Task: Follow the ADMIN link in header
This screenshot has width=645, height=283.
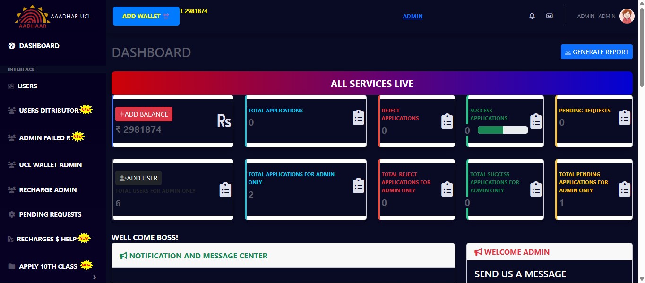Action: [413, 17]
